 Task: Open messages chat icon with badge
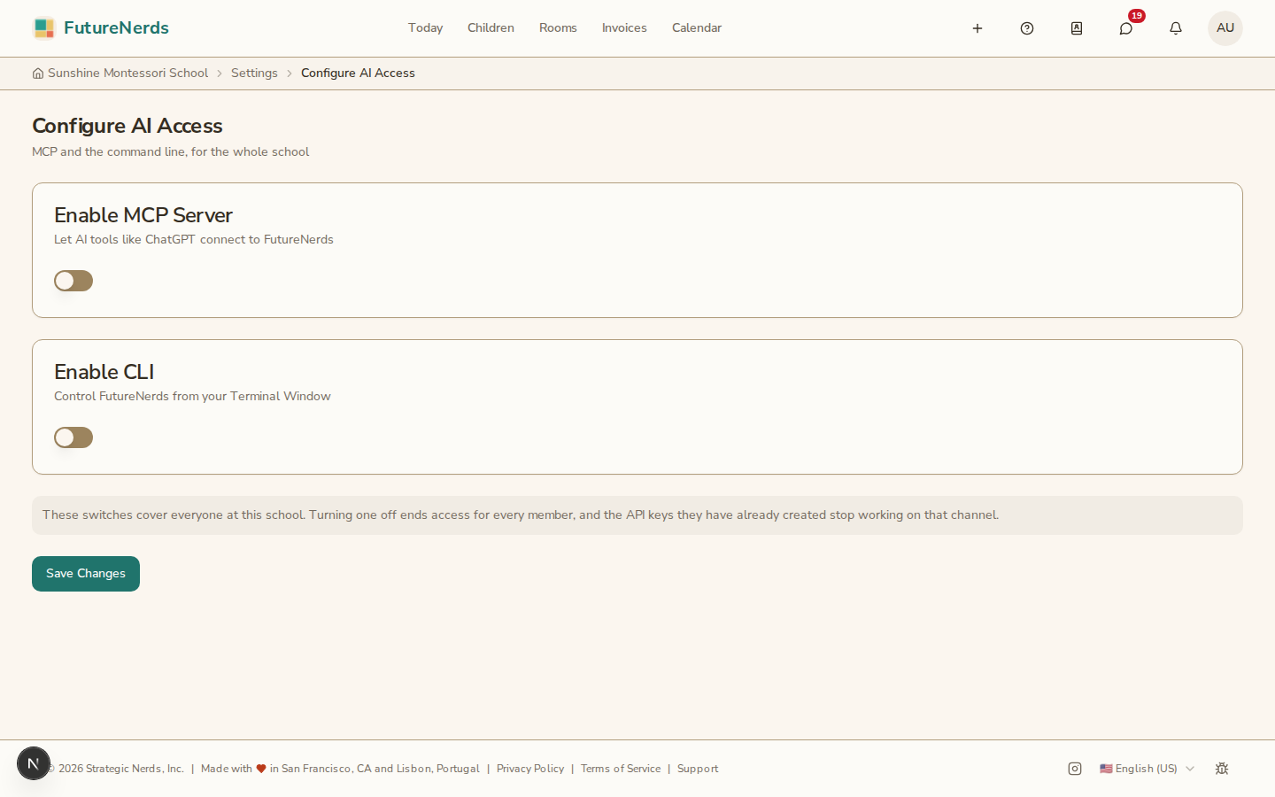pos(1126,28)
